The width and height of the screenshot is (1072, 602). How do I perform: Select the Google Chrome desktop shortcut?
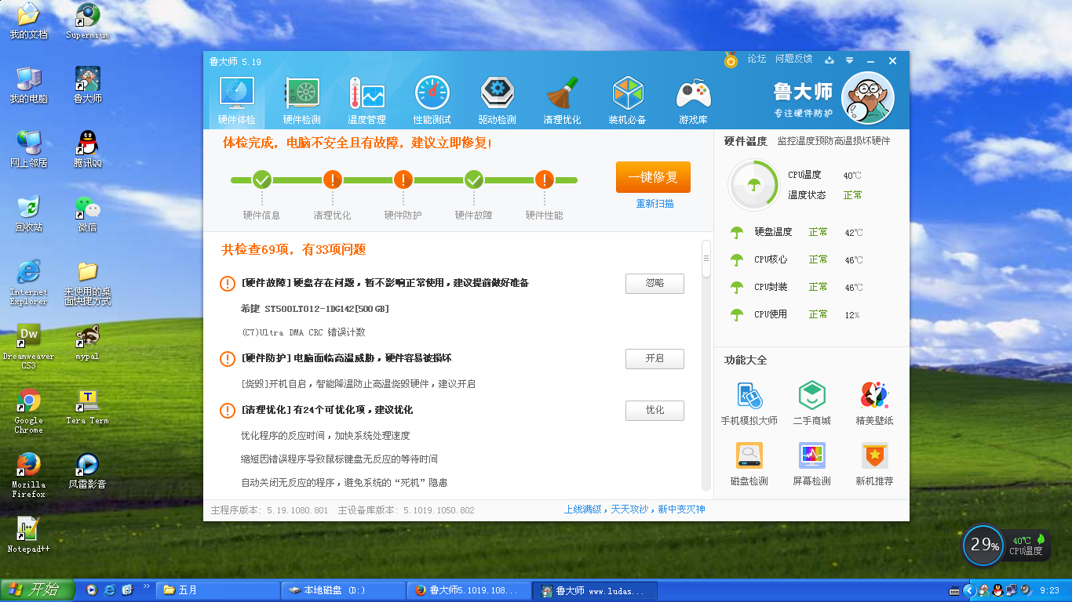28,411
